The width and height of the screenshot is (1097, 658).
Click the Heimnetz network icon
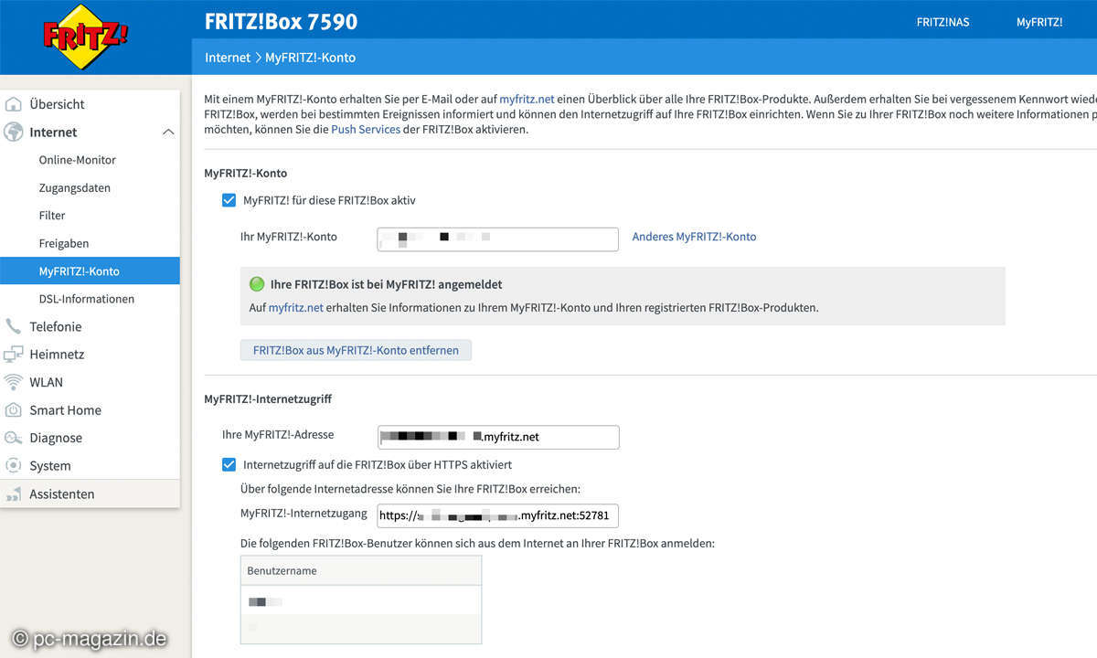click(x=14, y=355)
